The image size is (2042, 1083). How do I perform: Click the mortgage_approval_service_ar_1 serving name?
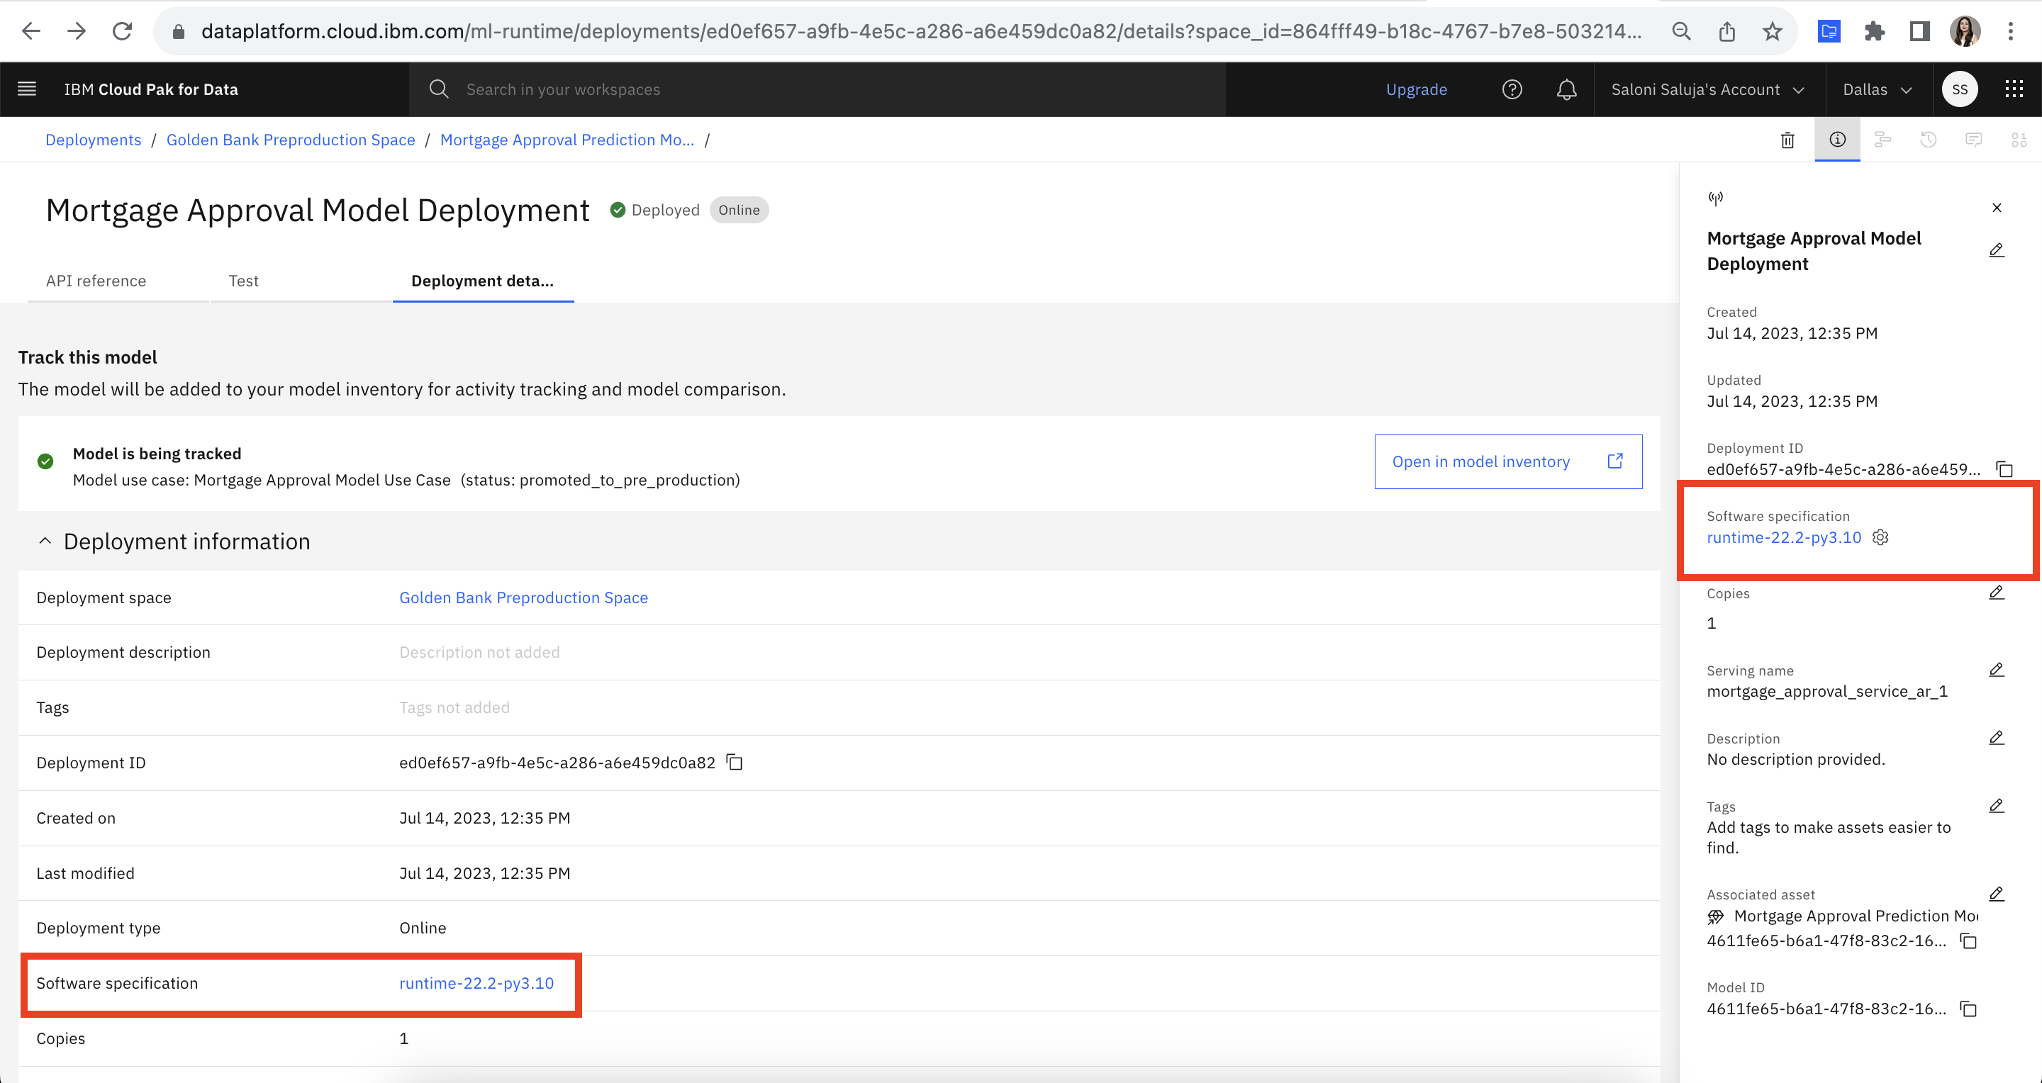click(x=1826, y=691)
